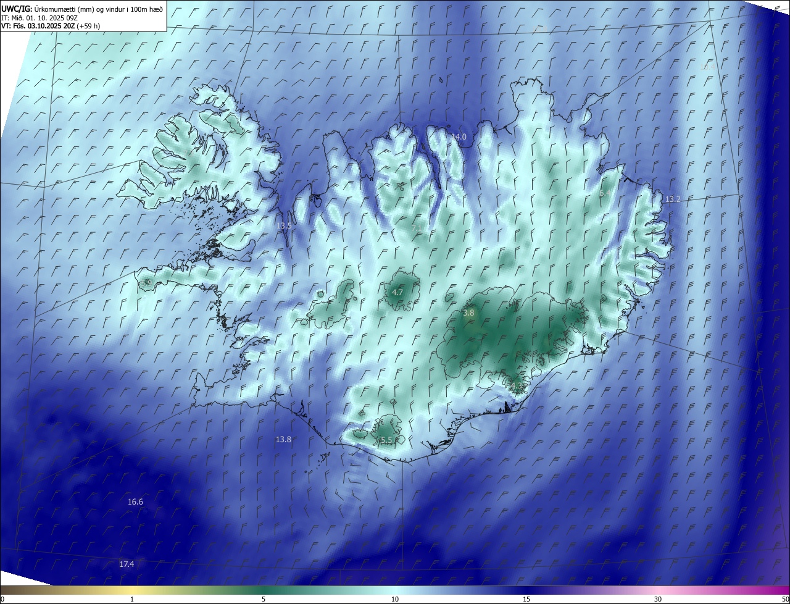Click the title text 'UWC/IG: Úrkomumætti (mm) og vindur í 100m hæð'
Viewport: 790px width, 604px height.
click(82, 9)
